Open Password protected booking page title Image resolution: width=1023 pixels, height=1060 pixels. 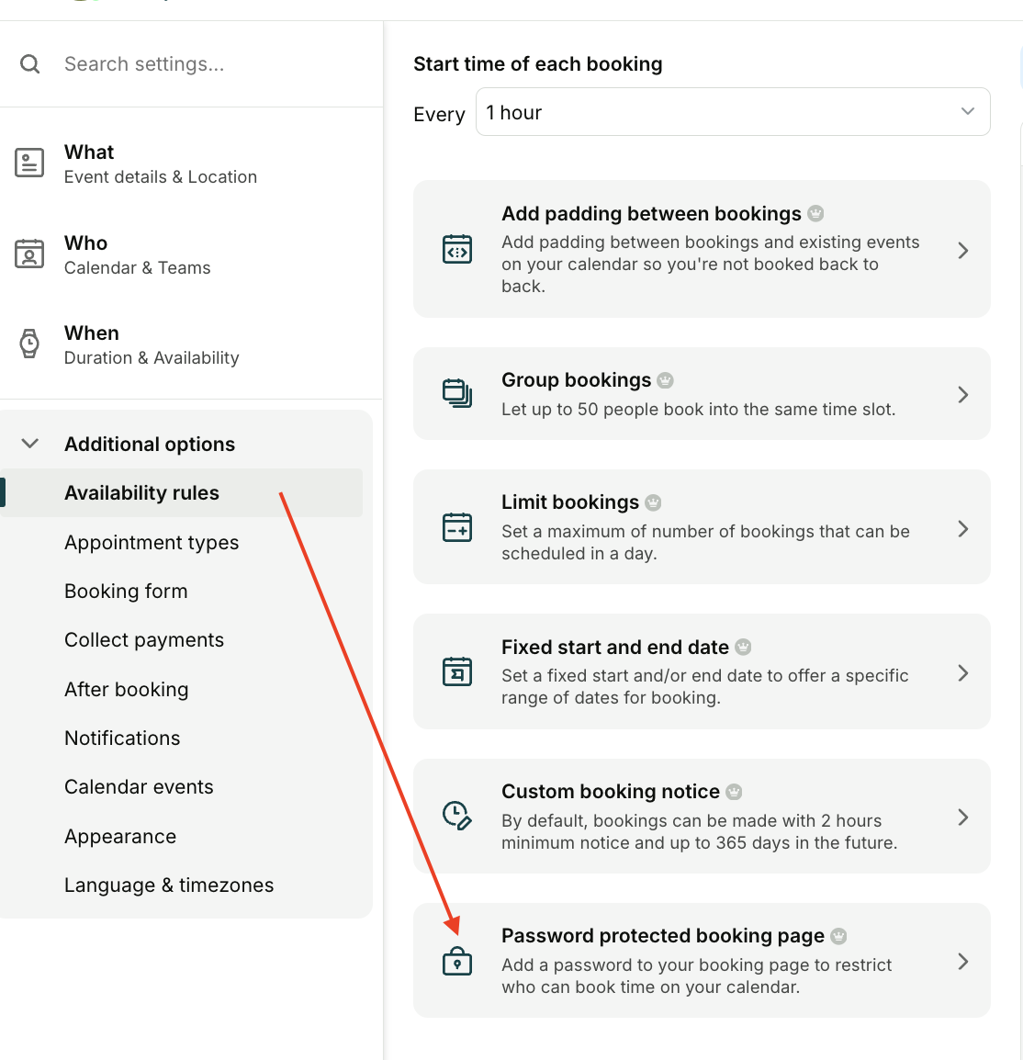(x=663, y=936)
